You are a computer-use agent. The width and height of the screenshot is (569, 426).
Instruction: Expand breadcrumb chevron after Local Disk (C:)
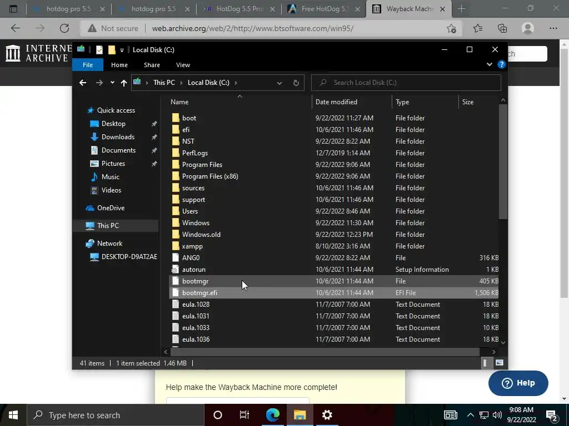pyautogui.click(x=236, y=83)
